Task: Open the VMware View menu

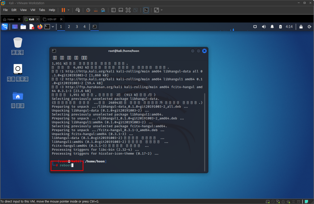Action: [x=23, y=10]
